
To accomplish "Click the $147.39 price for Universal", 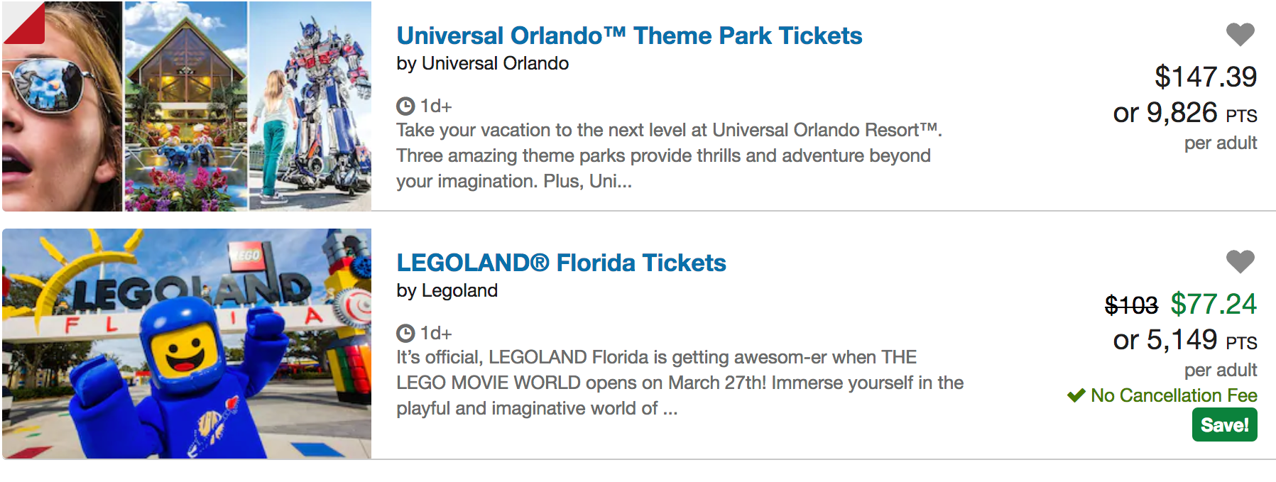I will point(1205,77).
